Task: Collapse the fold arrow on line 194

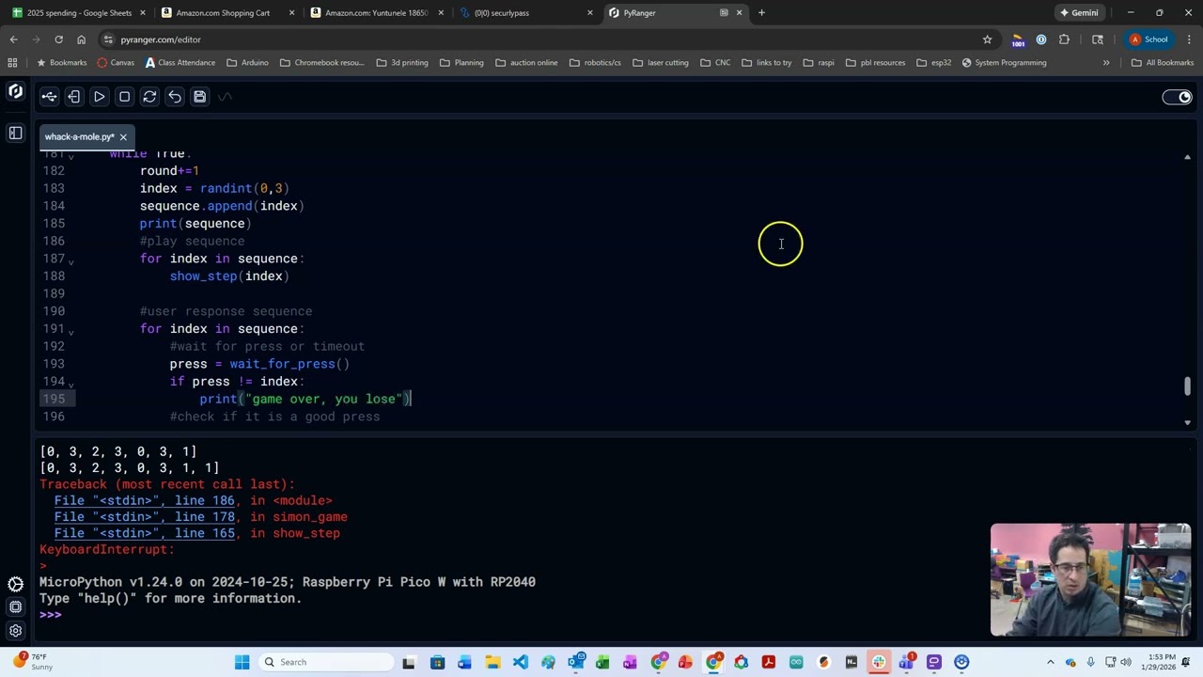Action: coord(70,383)
